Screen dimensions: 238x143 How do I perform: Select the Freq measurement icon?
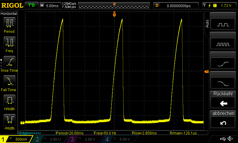pyautogui.click(x=9, y=43)
